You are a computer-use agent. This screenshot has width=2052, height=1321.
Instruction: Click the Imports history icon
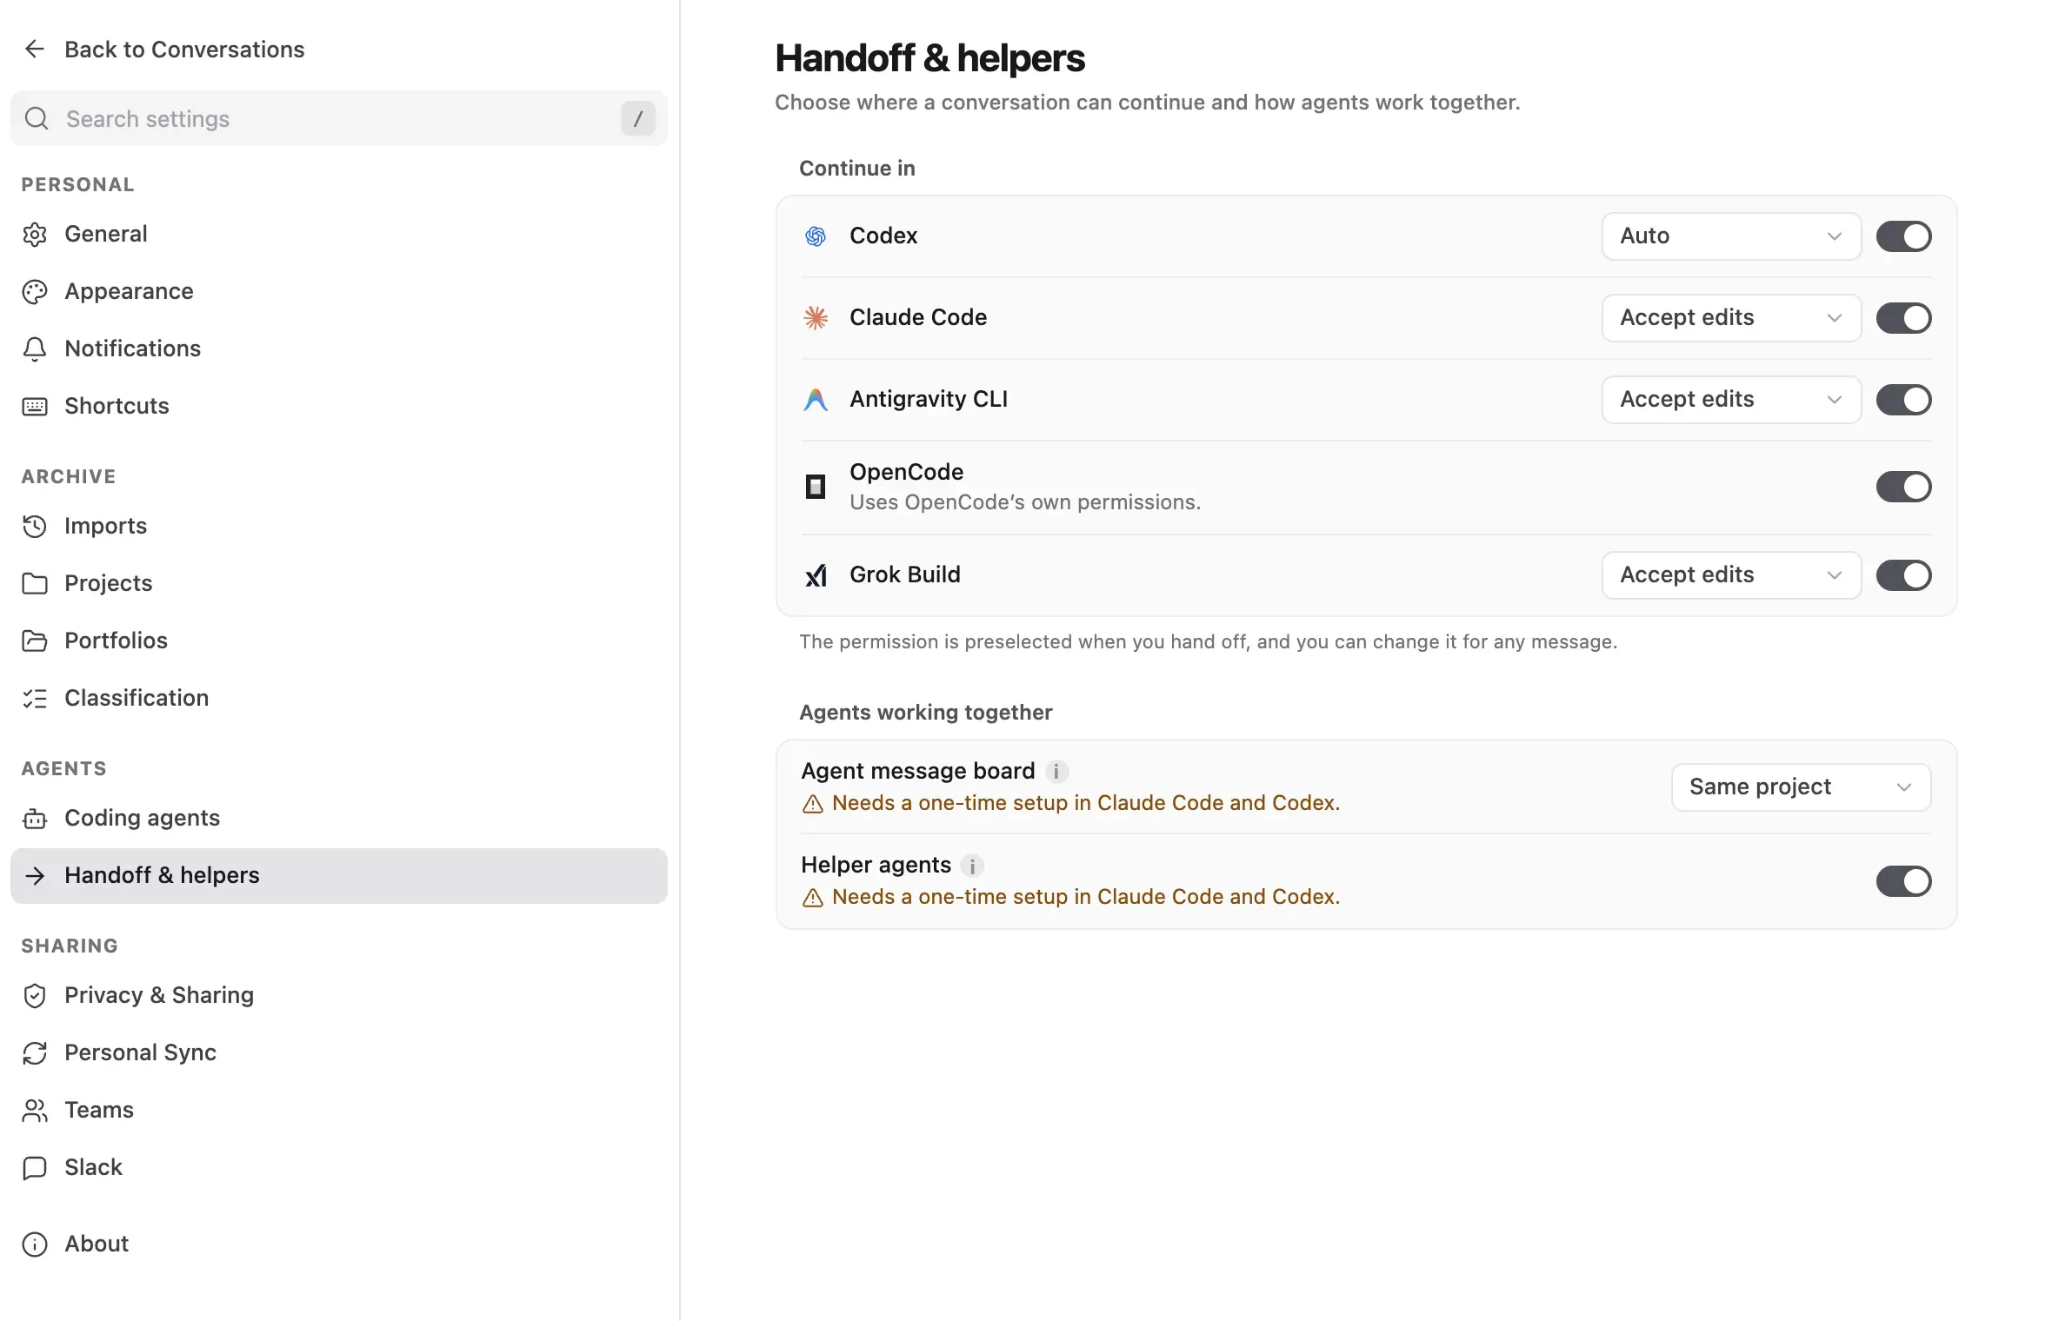pyautogui.click(x=35, y=527)
